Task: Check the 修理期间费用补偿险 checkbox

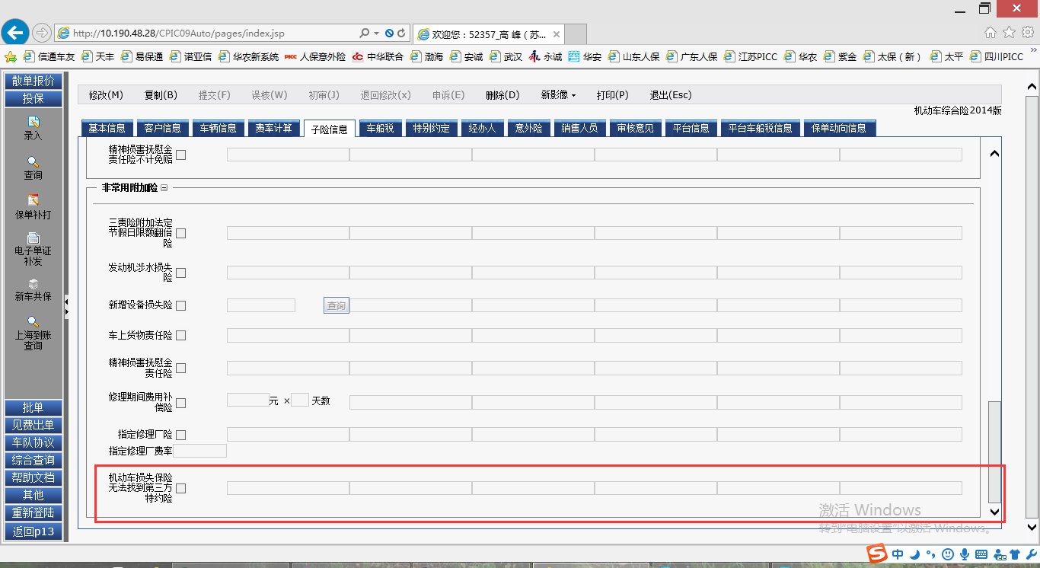Action: (x=181, y=403)
